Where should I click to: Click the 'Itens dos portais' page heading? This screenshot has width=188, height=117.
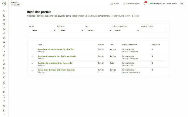click(x=39, y=12)
